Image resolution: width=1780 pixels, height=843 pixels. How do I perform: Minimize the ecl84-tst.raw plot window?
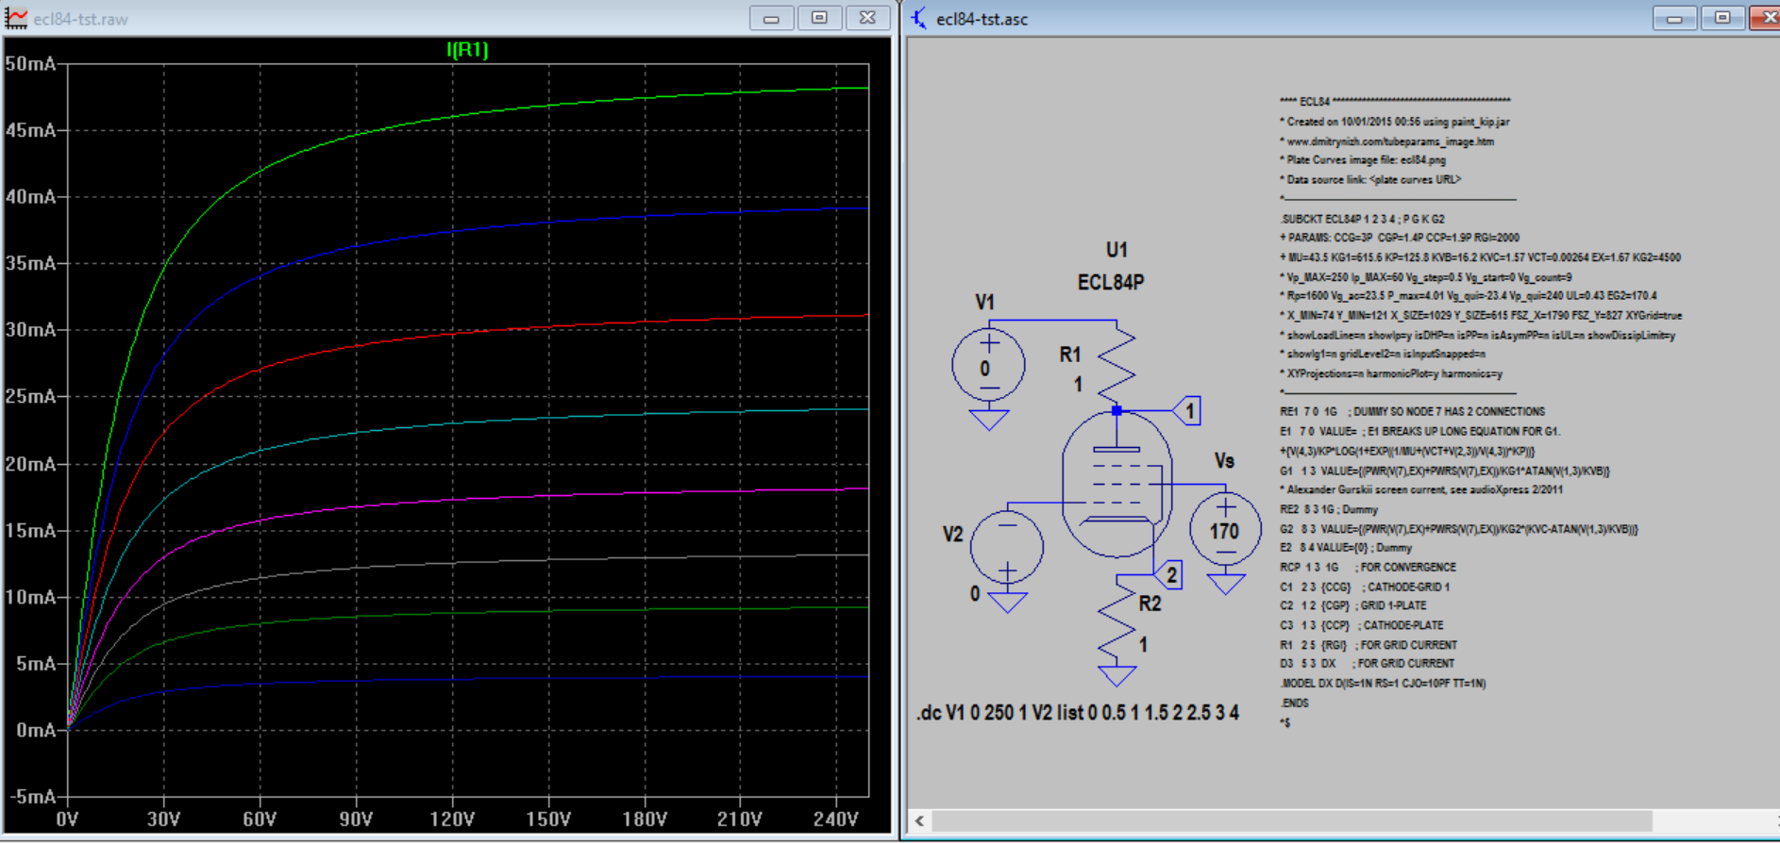[x=771, y=18]
